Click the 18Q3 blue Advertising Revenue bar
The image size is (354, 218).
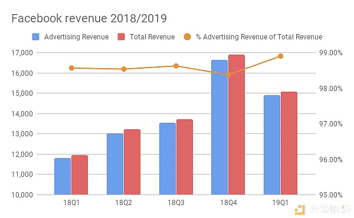[168, 159]
